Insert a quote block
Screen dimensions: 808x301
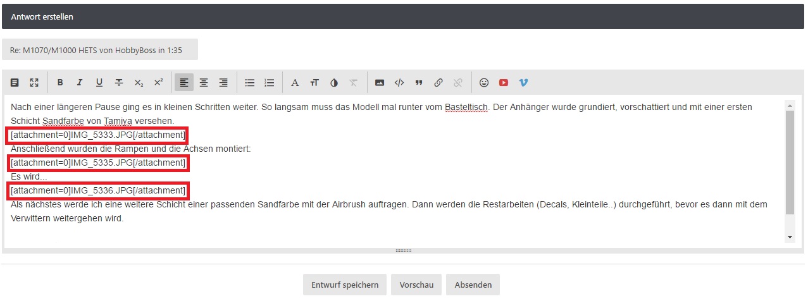click(419, 82)
